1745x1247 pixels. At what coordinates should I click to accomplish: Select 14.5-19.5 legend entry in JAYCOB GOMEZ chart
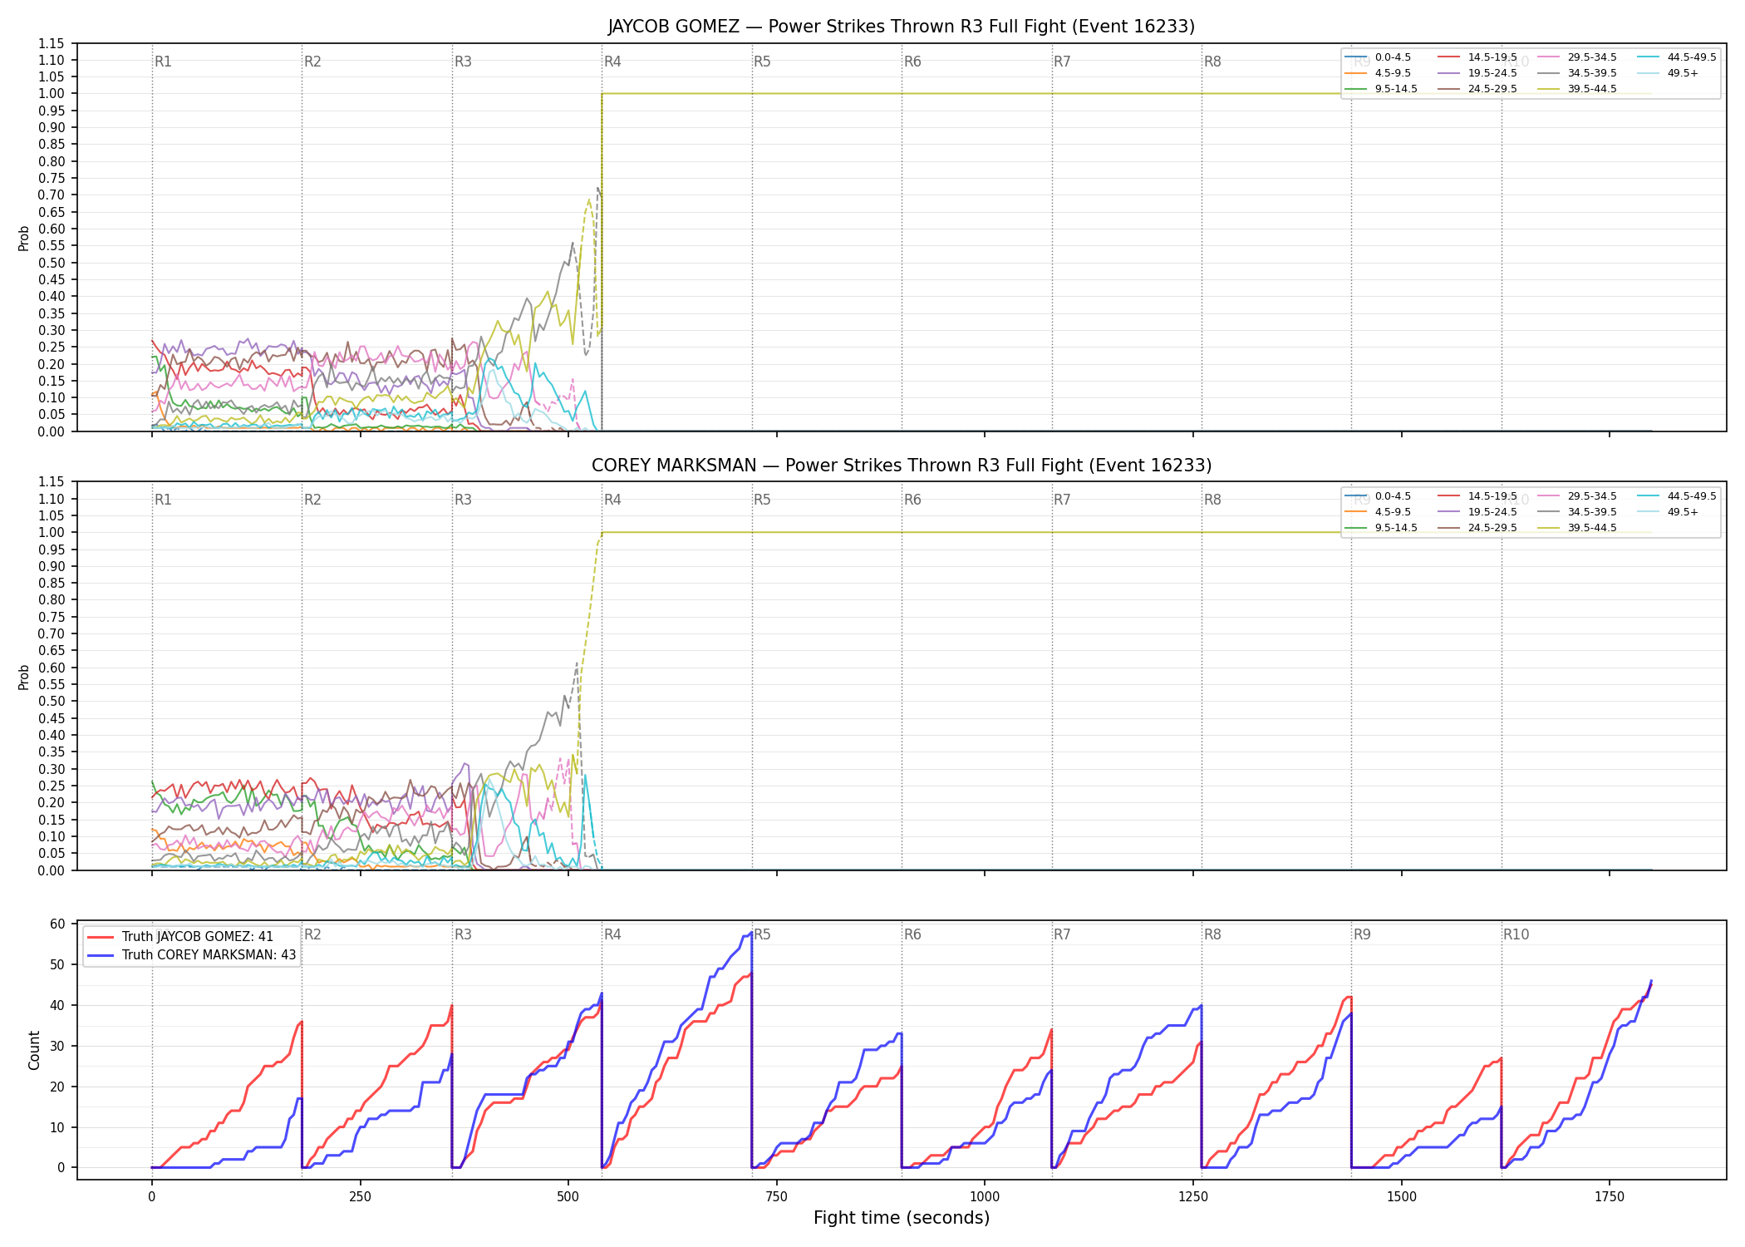point(1477,57)
